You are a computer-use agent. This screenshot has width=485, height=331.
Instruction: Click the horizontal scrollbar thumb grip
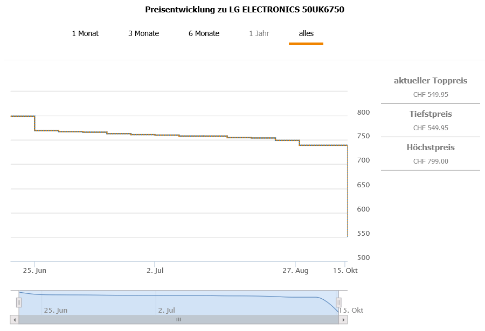pos(179,319)
